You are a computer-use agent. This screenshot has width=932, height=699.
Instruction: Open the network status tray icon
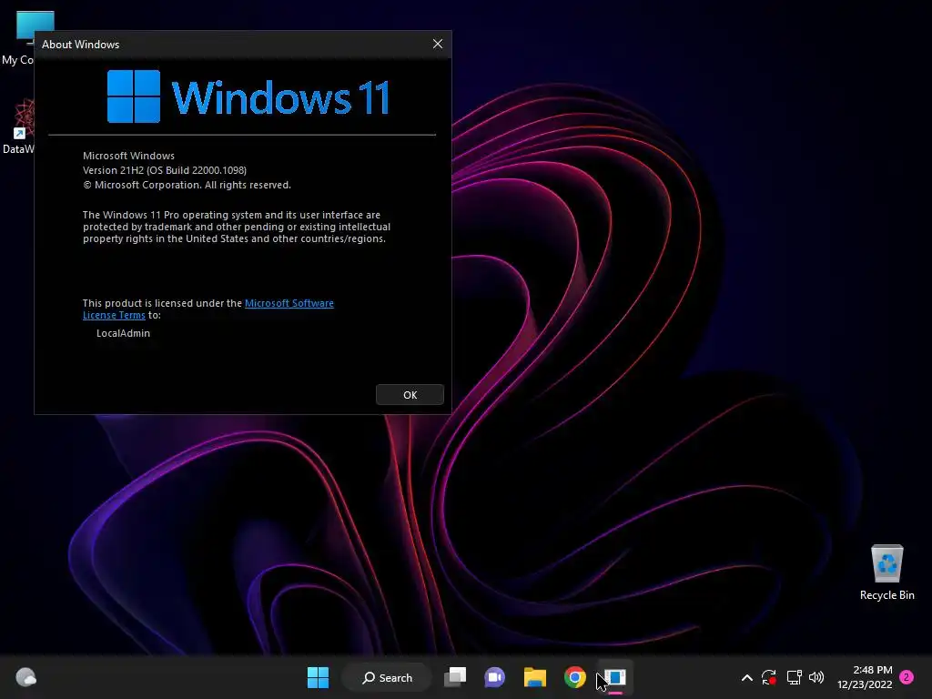click(794, 677)
